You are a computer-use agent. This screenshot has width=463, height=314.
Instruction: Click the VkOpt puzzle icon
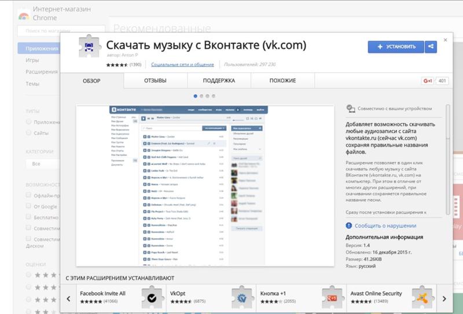(242, 298)
